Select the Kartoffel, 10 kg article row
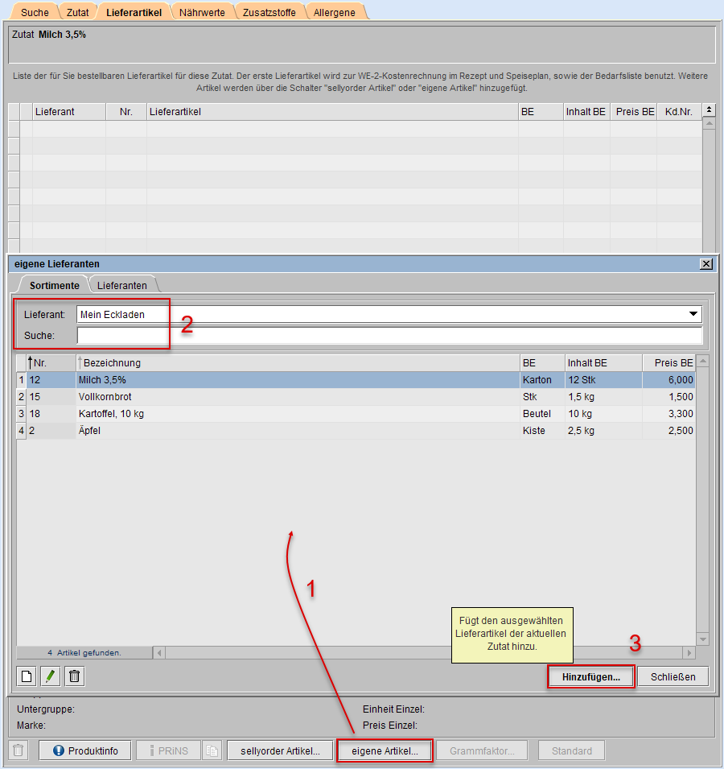The height and width of the screenshot is (769, 724). tap(241, 414)
